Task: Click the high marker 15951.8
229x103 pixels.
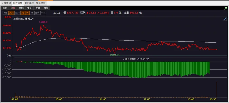Action: [x=43, y=22]
